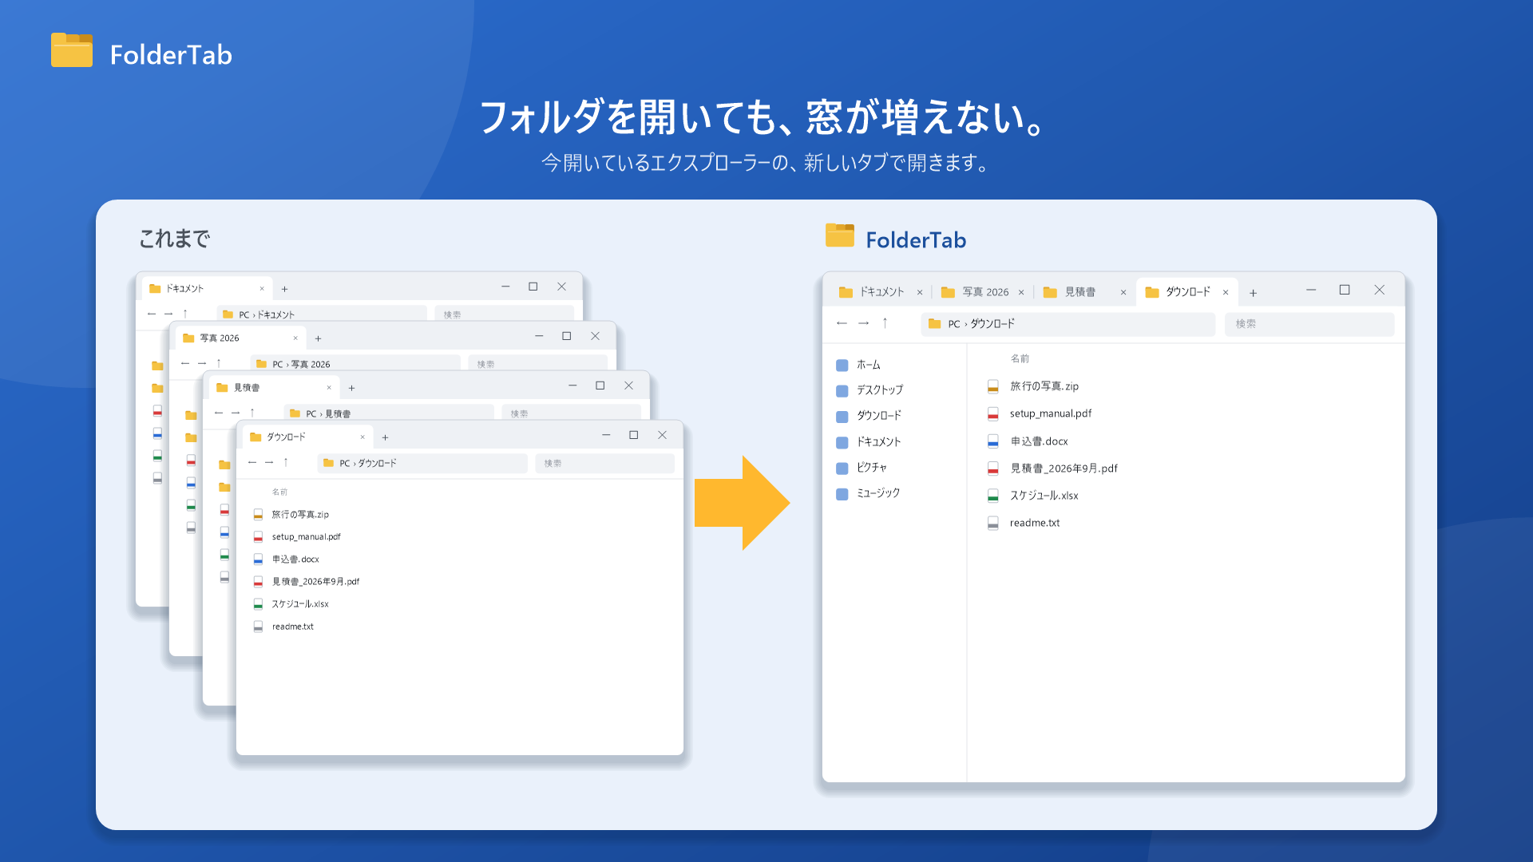This screenshot has height=862, width=1533.
Task: Add a new tab in old ダウンロード window
Action: (385, 437)
